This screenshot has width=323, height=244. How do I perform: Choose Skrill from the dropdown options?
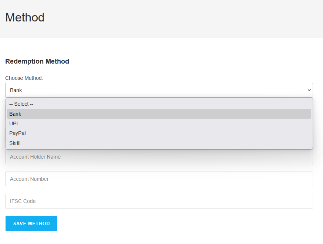159,143
